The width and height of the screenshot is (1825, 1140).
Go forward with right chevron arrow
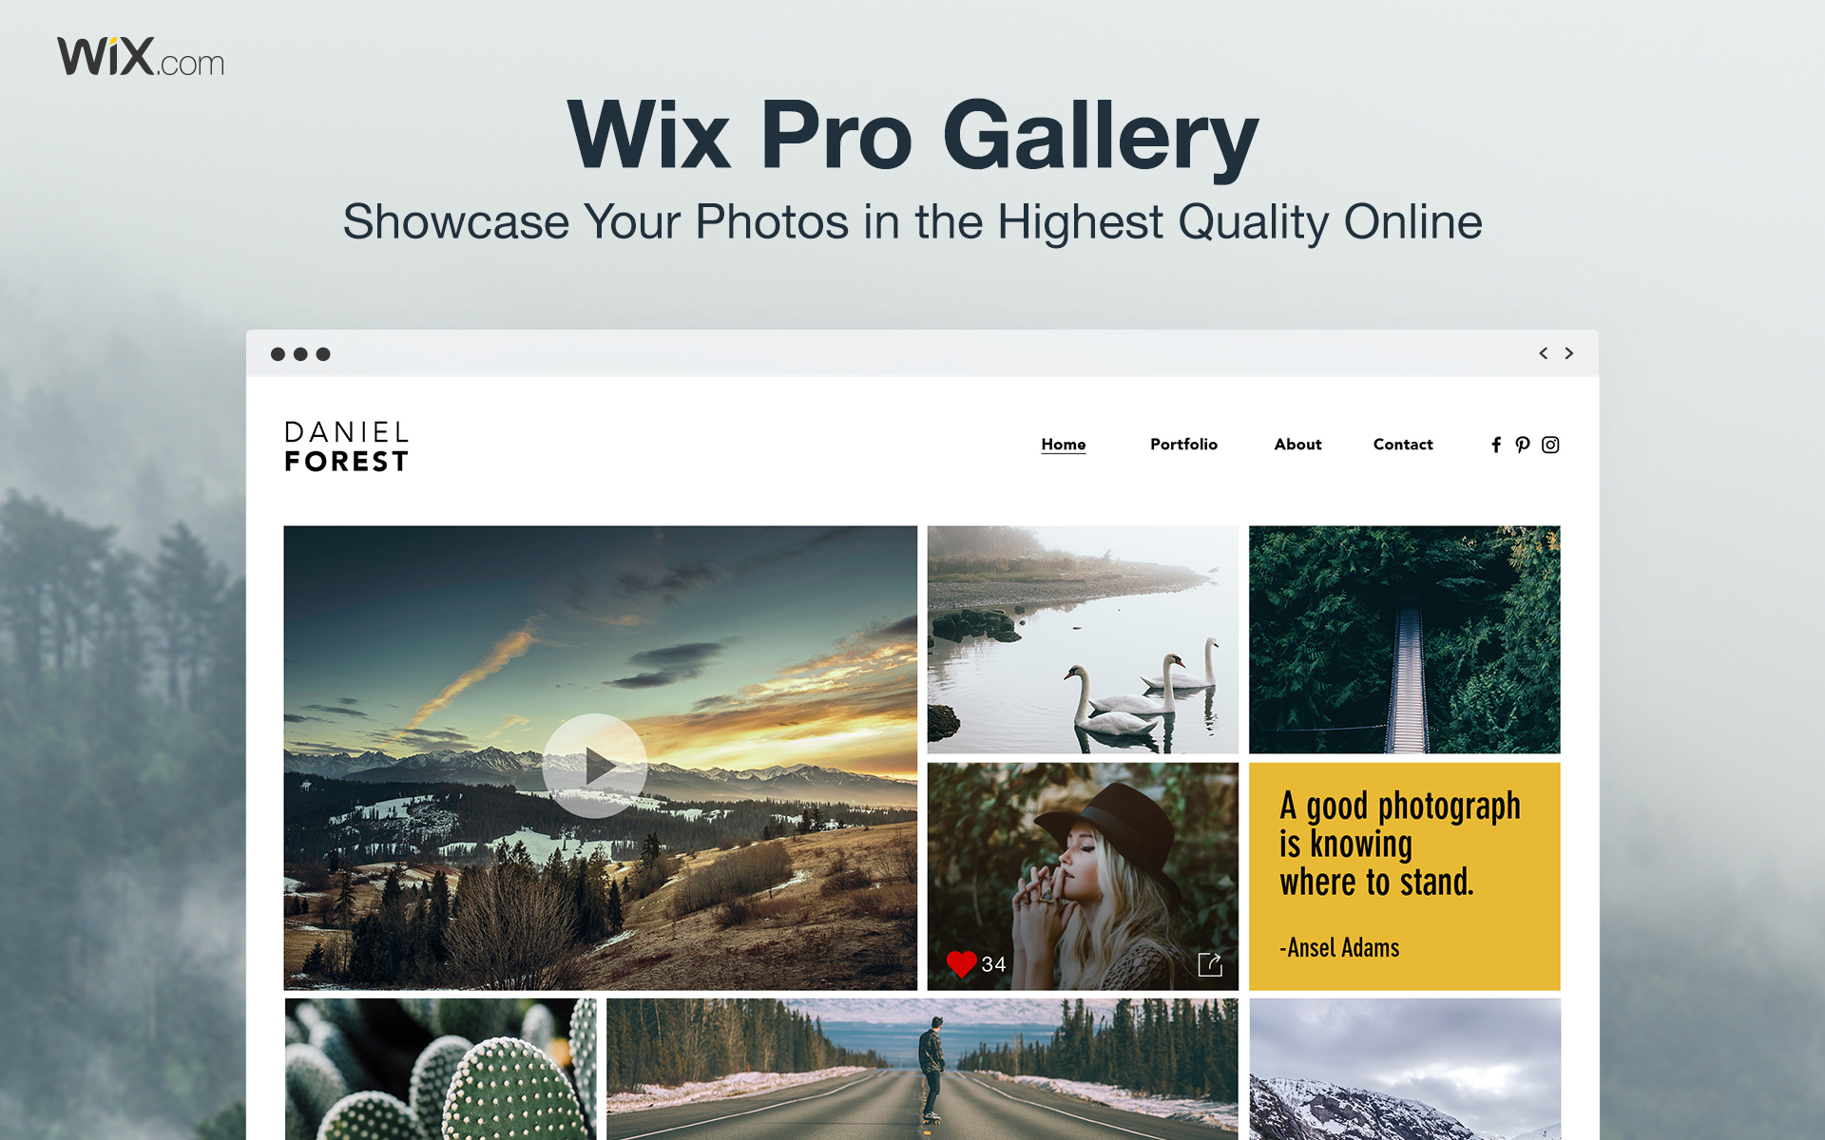point(1569,353)
